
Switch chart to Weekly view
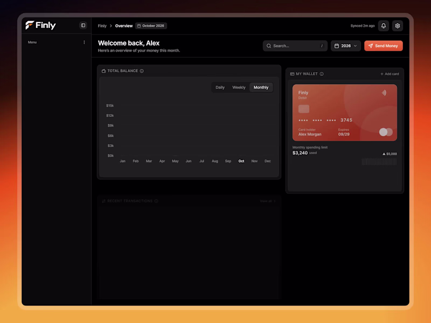coord(239,87)
